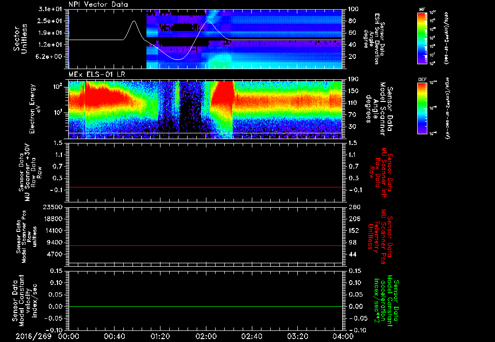The height and width of the screenshot is (342, 495).
Task: Click the 3.1e+01 sector tick value
Action: (x=50, y=9)
